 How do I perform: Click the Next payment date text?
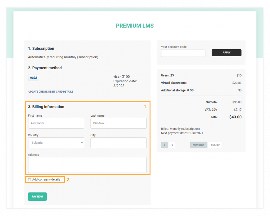click(x=182, y=133)
